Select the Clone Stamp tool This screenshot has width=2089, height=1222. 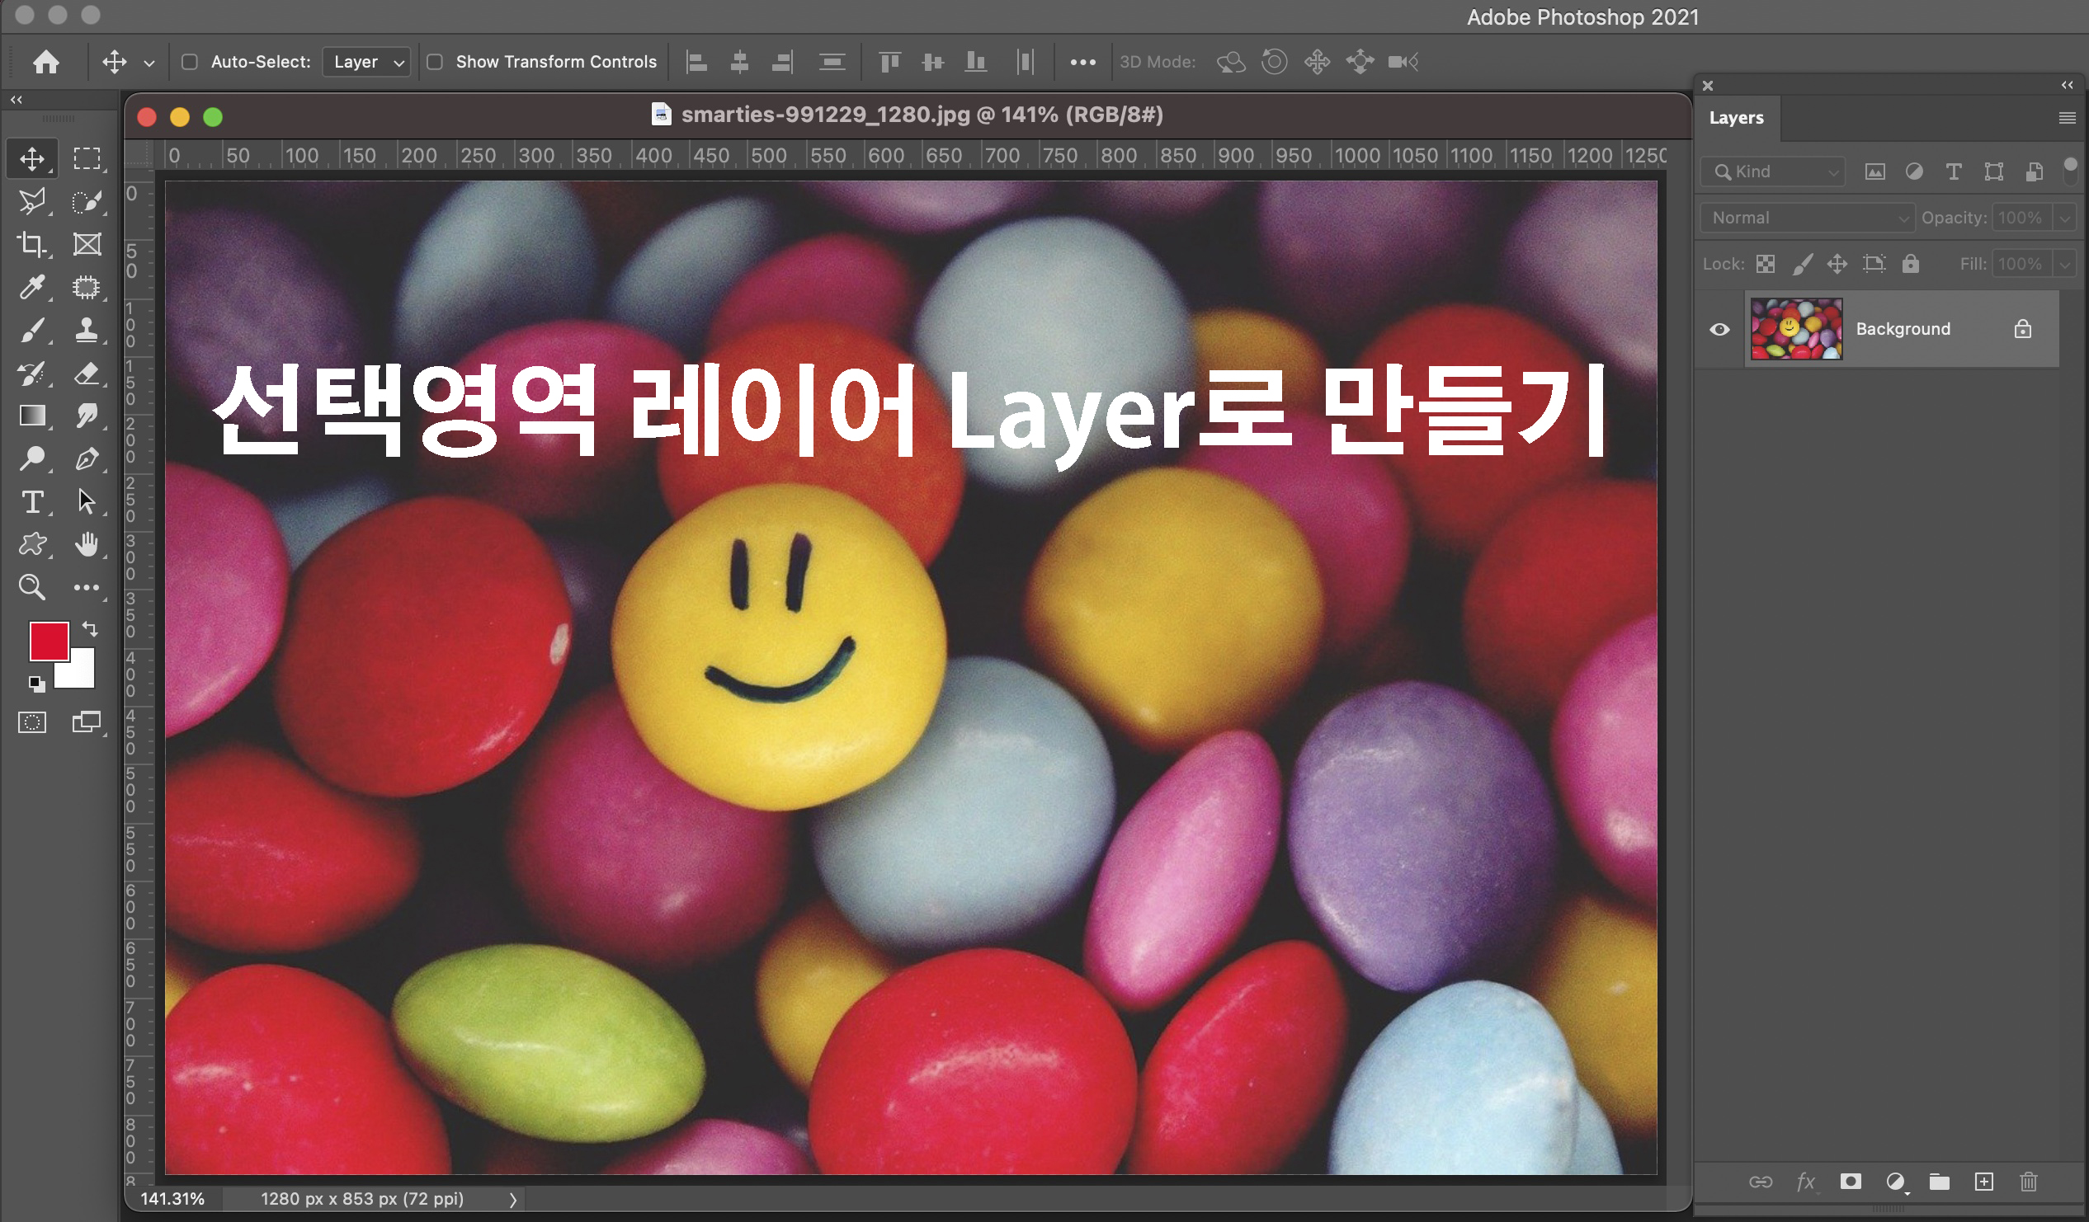tap(86, 331)
